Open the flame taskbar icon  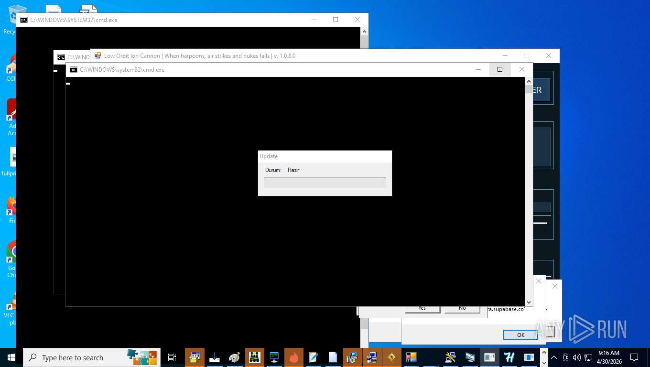click(x=294, y=357)
